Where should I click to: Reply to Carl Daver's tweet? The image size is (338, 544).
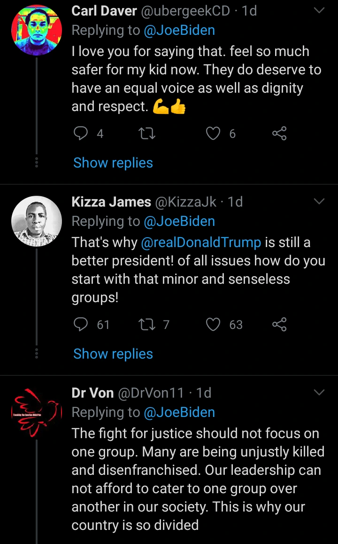pos(81,134)
